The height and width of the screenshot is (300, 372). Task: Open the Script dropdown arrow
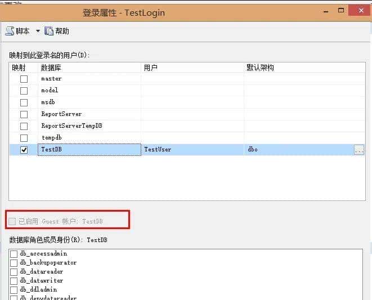(38, 31)
